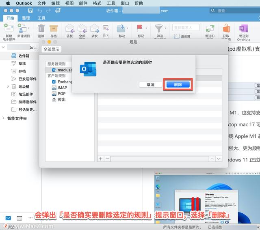Click the Forward mail icon
Screen dimensions: 260x230
click(x=95, y=28)
